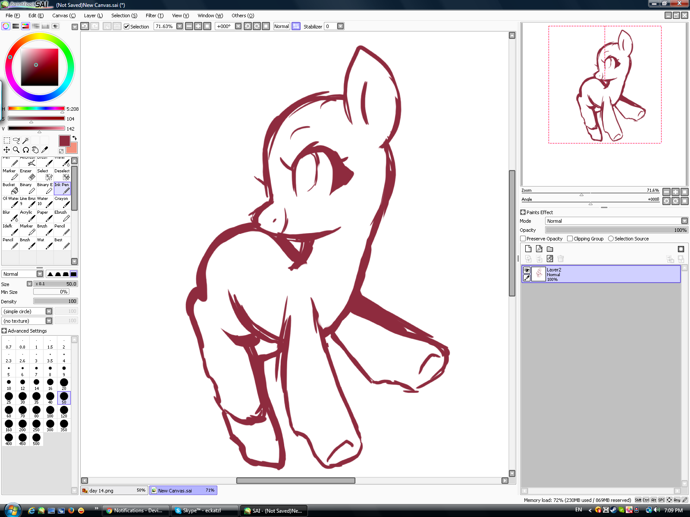
Task: Toggle the HSV slider panel display
Action: [x=26, y=26]
